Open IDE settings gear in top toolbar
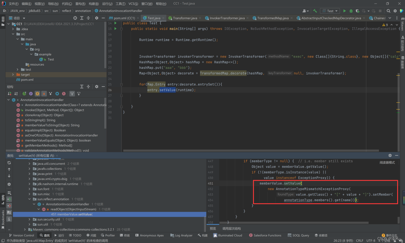 click(x=395, y=11)
